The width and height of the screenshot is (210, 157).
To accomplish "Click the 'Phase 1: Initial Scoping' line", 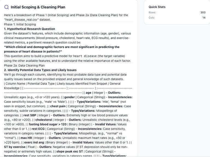I will tap(20, 24).
